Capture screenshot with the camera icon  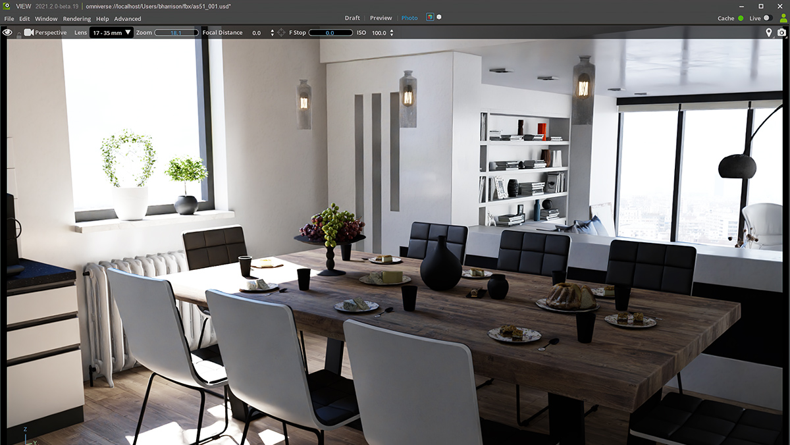coord(781,32)
